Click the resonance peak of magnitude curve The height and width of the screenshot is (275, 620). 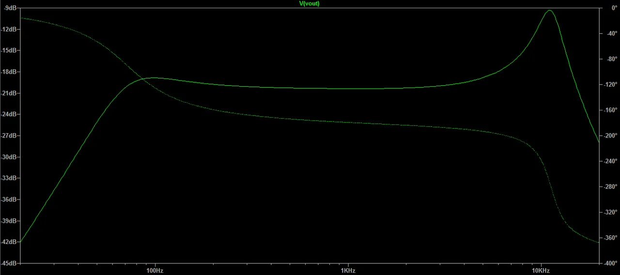click(549, 10)
